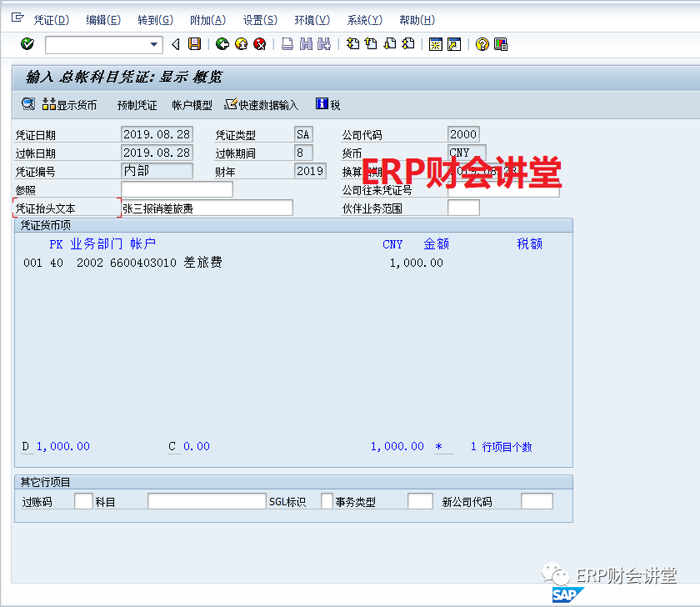Screen dimensions: 700x607
Task: Open the command field dropdown arrow
Action: click(x=154, y=44)
